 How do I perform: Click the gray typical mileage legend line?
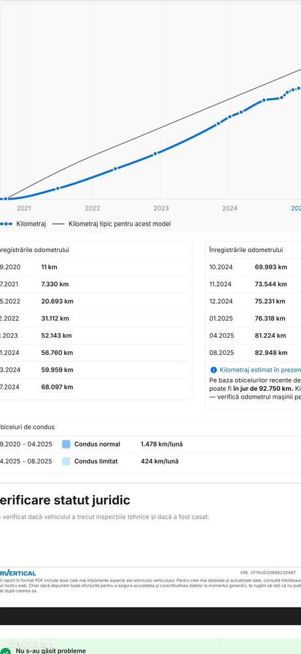tap(59, 224)
